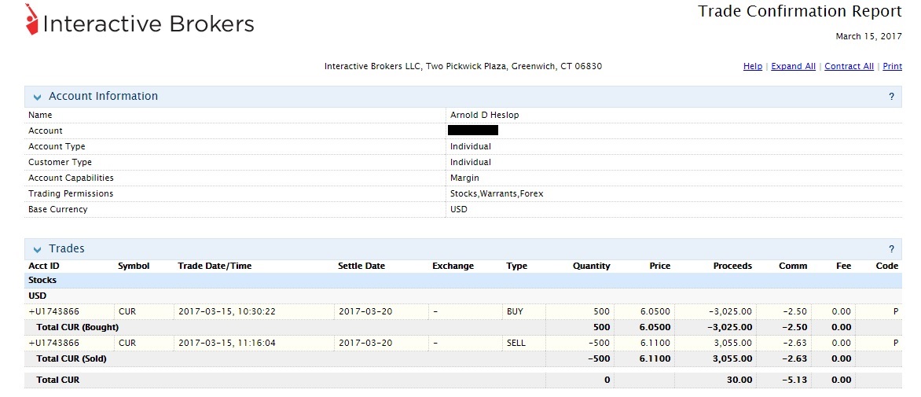
Task: Collapse the Trades section chevron
Action: click(37, 249)
